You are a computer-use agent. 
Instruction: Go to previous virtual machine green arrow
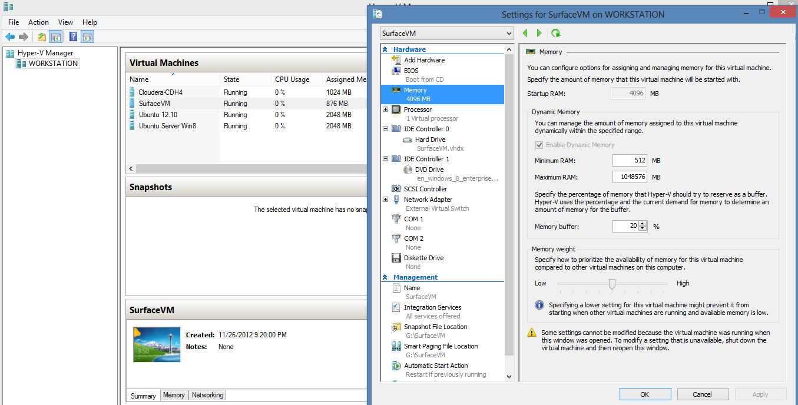(525, 34)
